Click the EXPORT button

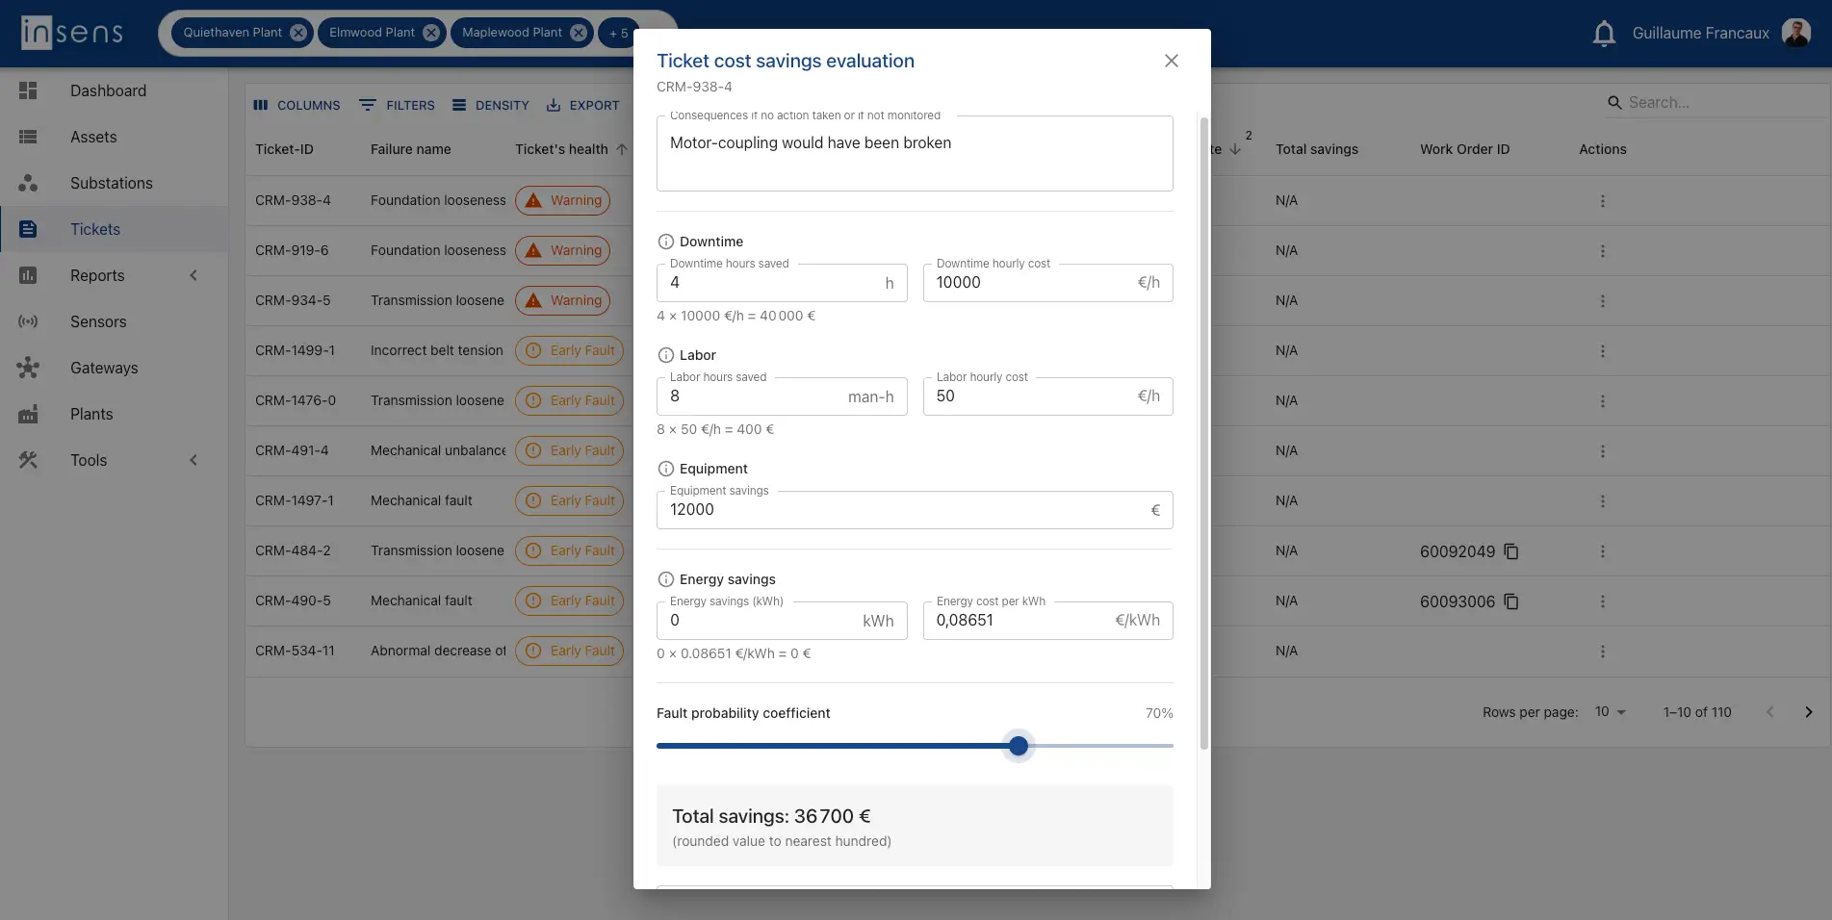(x=583, y=106)
